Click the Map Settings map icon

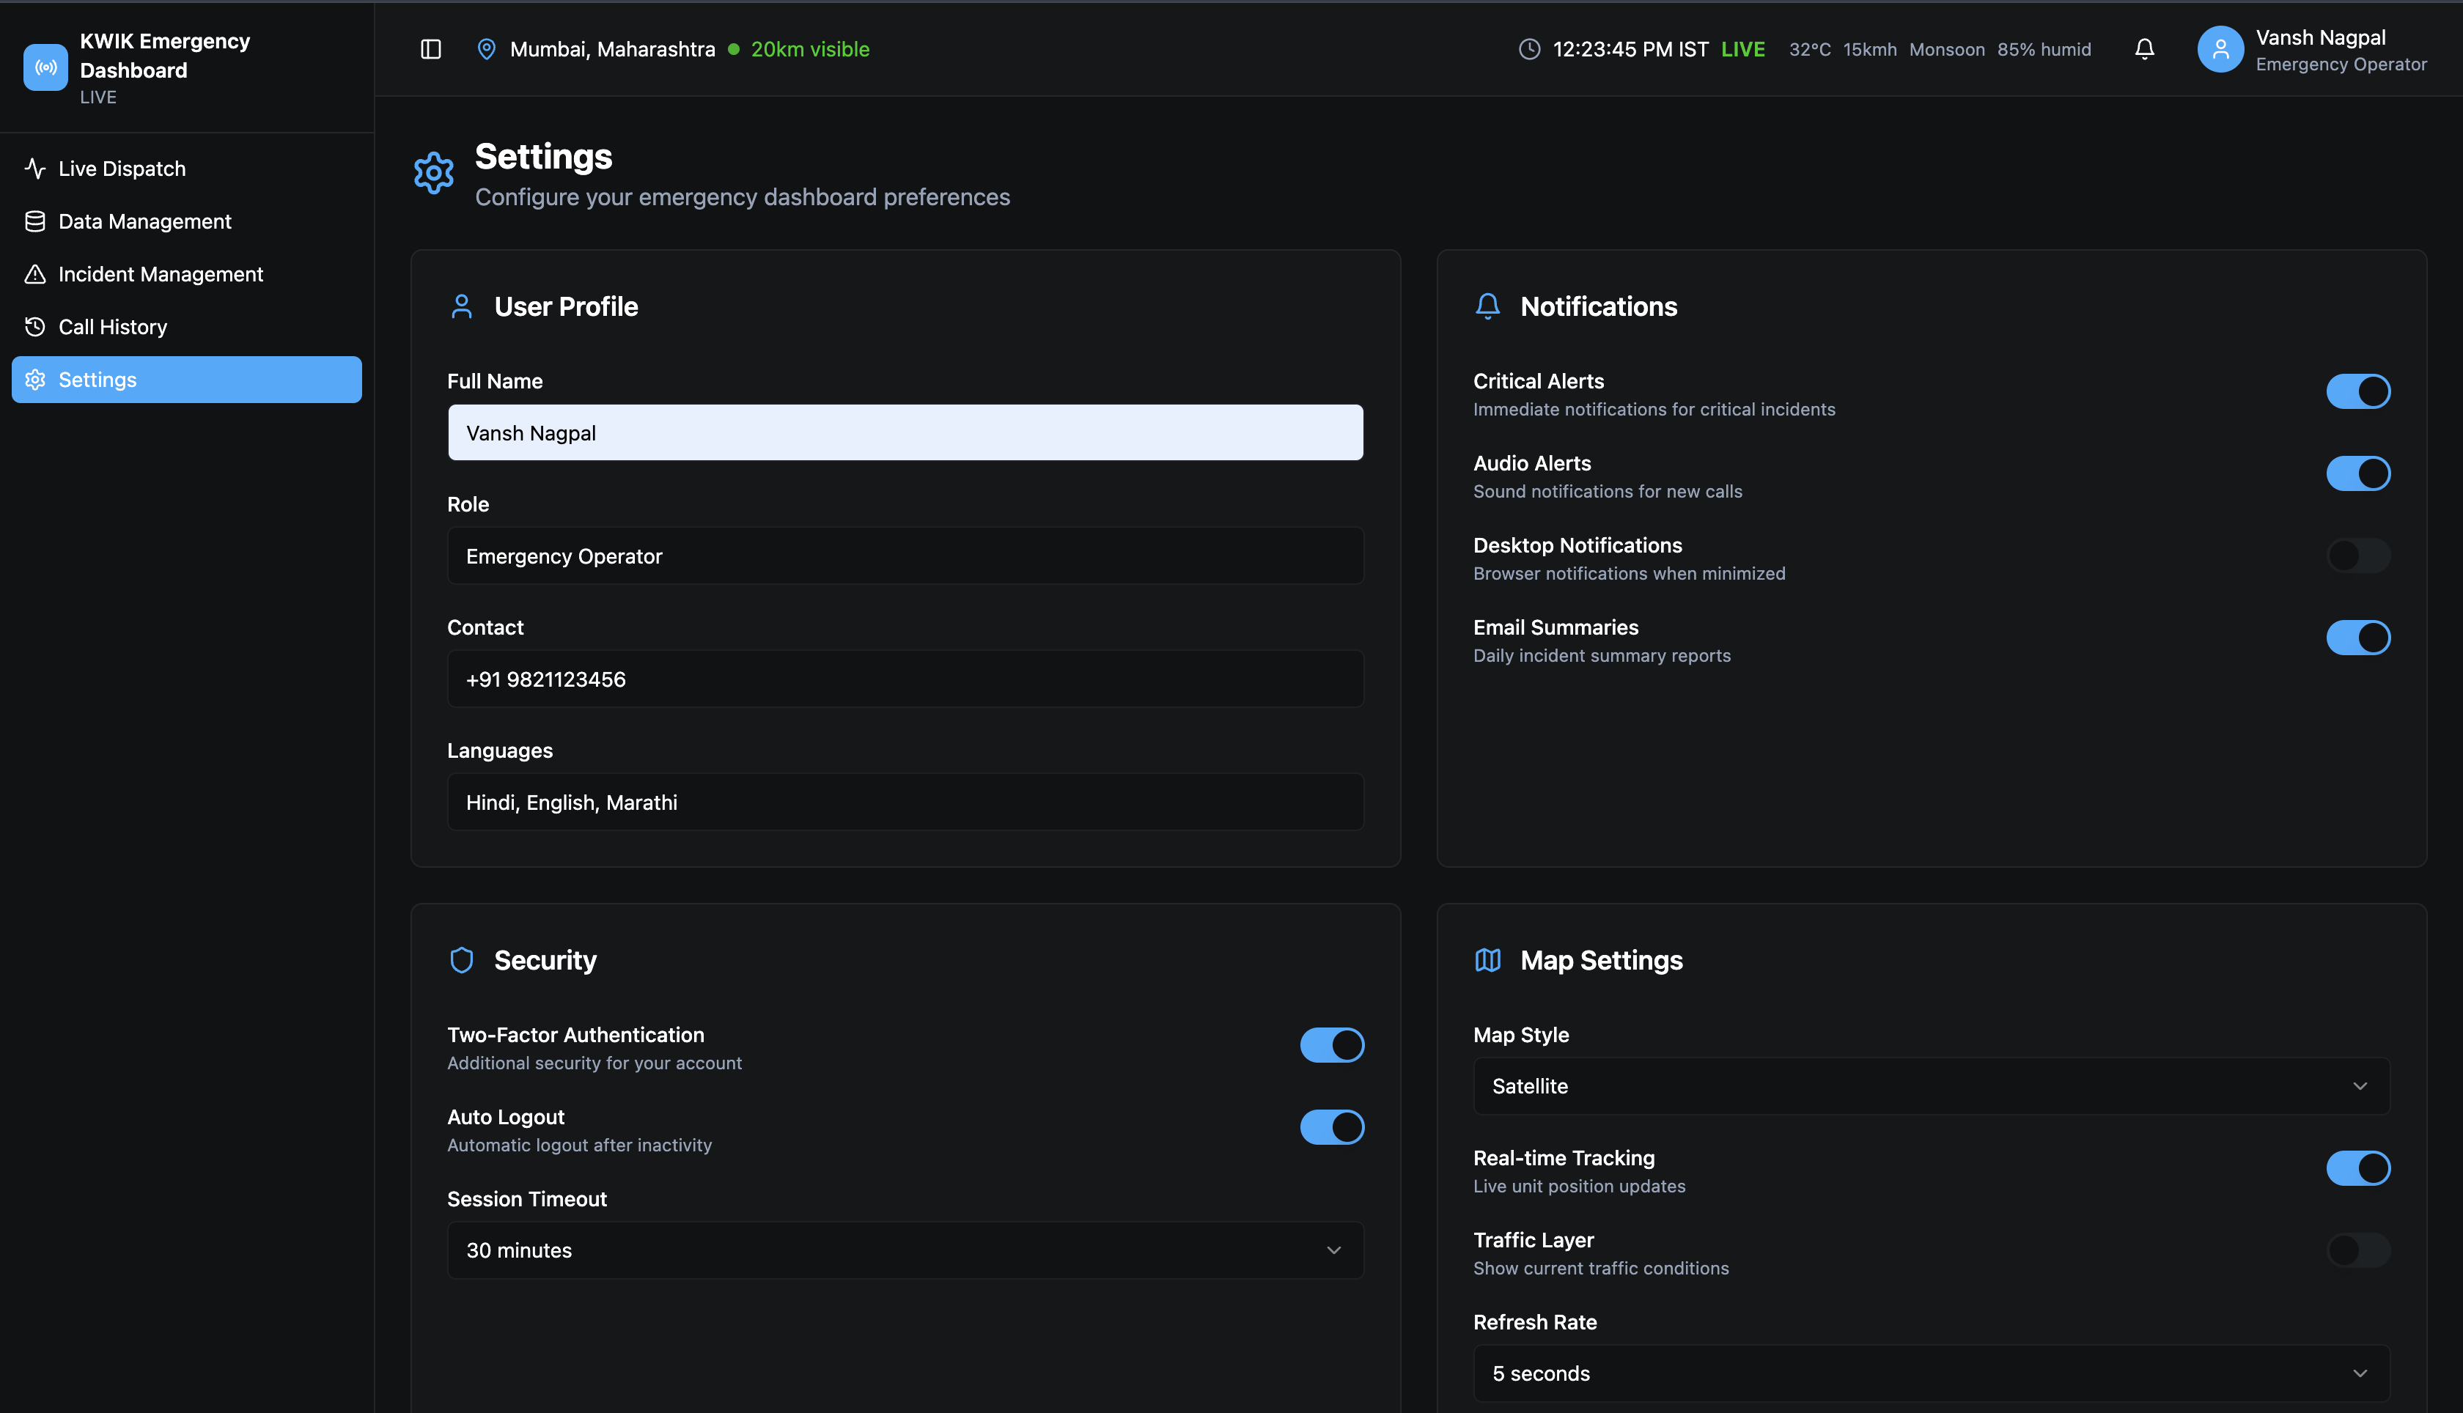[1488, 960]
